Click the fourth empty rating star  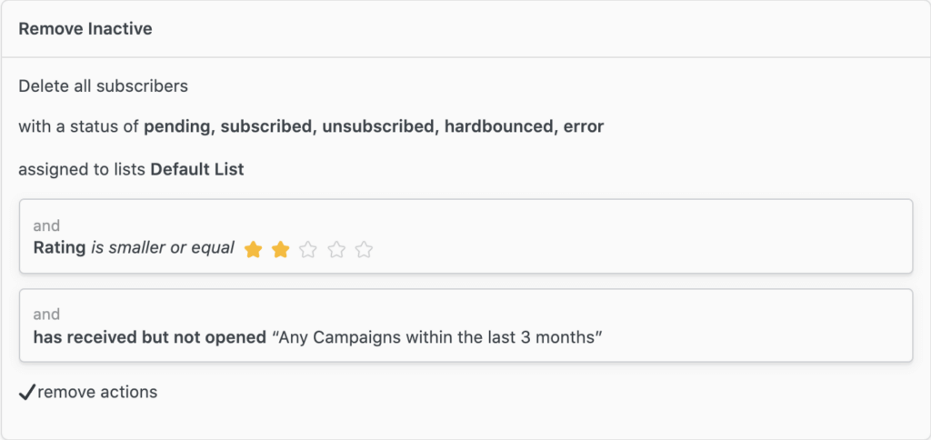pos(336,249)
